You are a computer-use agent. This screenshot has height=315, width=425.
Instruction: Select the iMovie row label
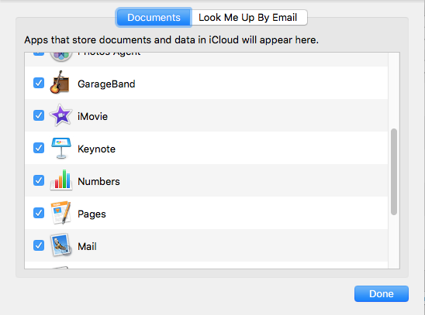(x=92, y=117)
